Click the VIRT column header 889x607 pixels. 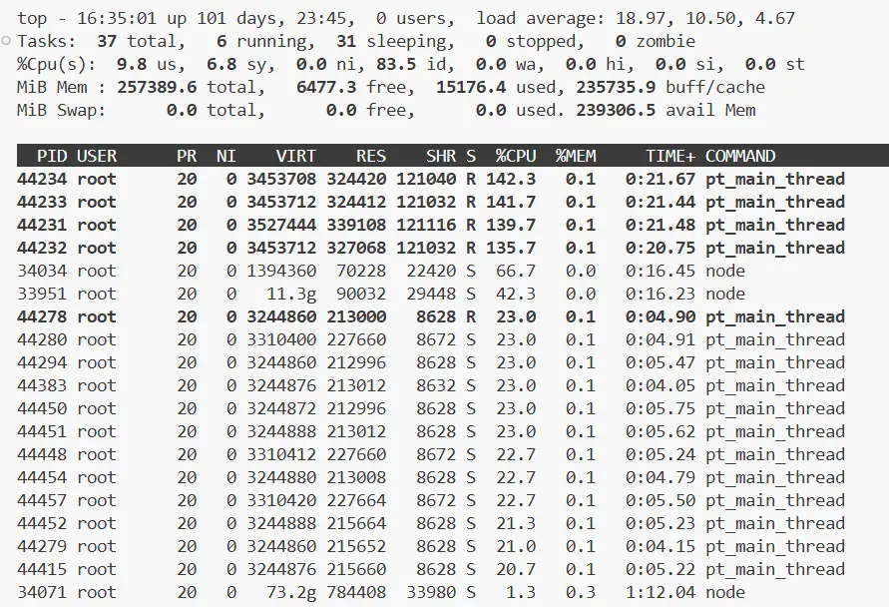(x=295, y=156)
